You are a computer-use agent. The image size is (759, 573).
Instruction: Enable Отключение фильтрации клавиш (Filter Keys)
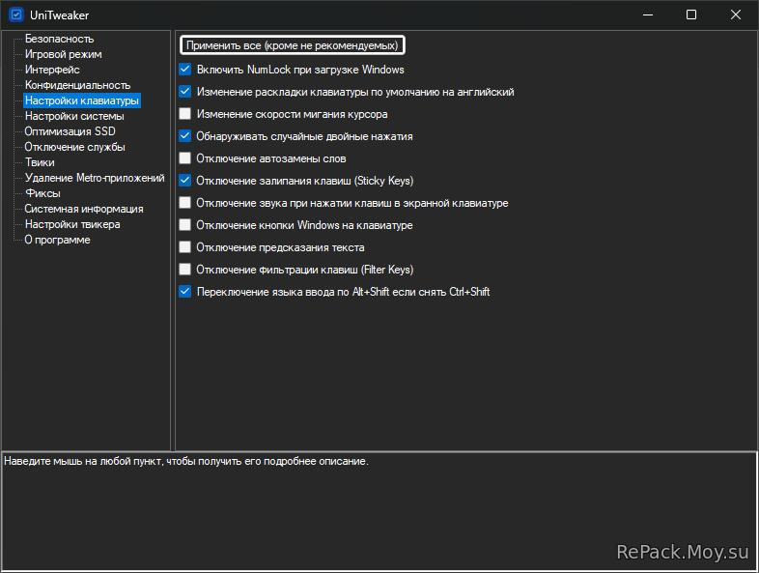tap(184, 270)
